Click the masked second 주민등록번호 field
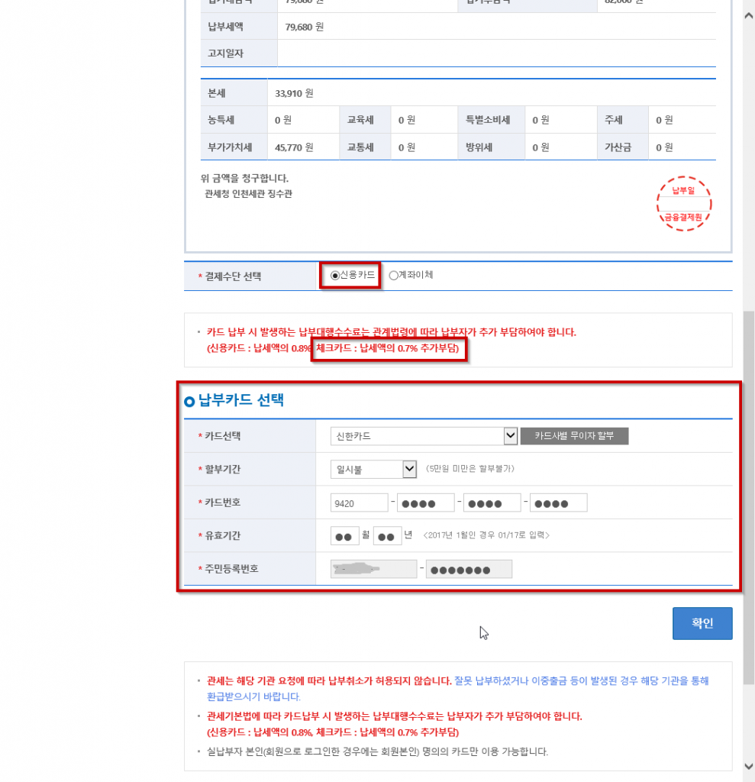 [x=469, y=570]
